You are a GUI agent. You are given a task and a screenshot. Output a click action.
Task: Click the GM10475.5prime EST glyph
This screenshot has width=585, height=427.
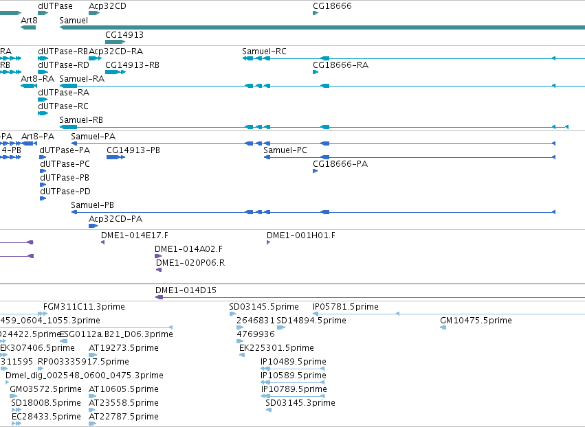tap(443, 327)
